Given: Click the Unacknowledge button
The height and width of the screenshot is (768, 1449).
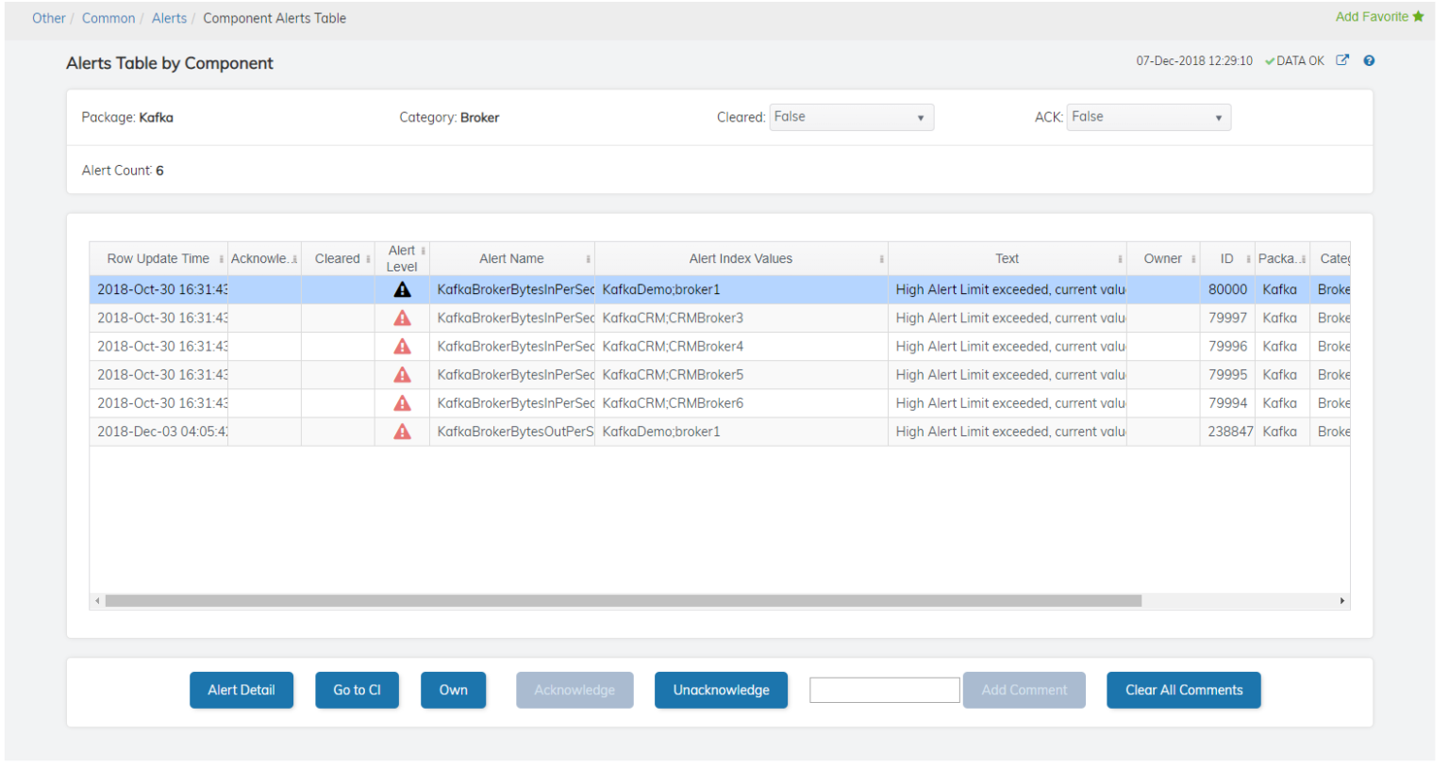Looking at the screenshot, I should coord(721,690).
